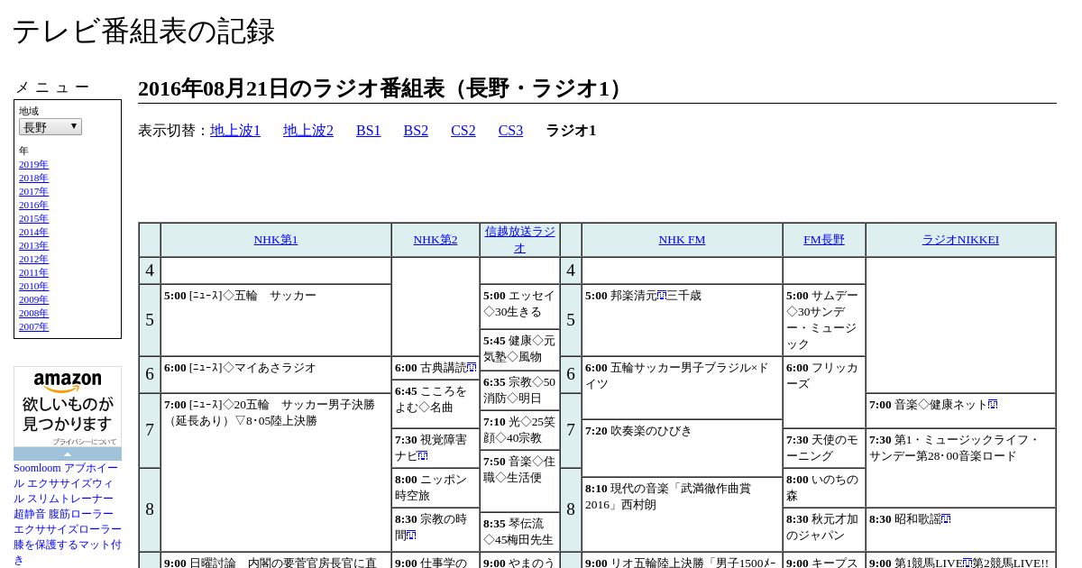
Task: Open the 2012年 year link
Action: click(x=34, y=259)
